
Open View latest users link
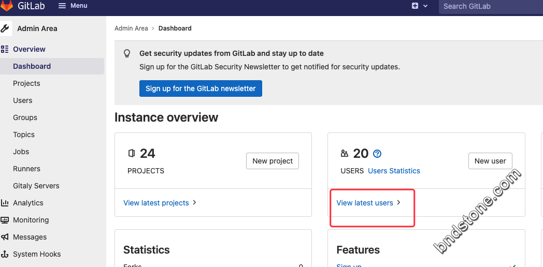(365, 203)
